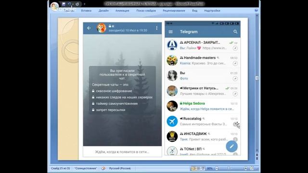Click the pin icon on АРСЕНАЛ row
Image resolution: width=308 pixels, height=173 pixels.
[x=235, y=48]
